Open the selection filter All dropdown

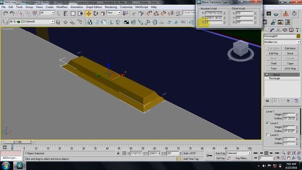(x=47, y=13)
